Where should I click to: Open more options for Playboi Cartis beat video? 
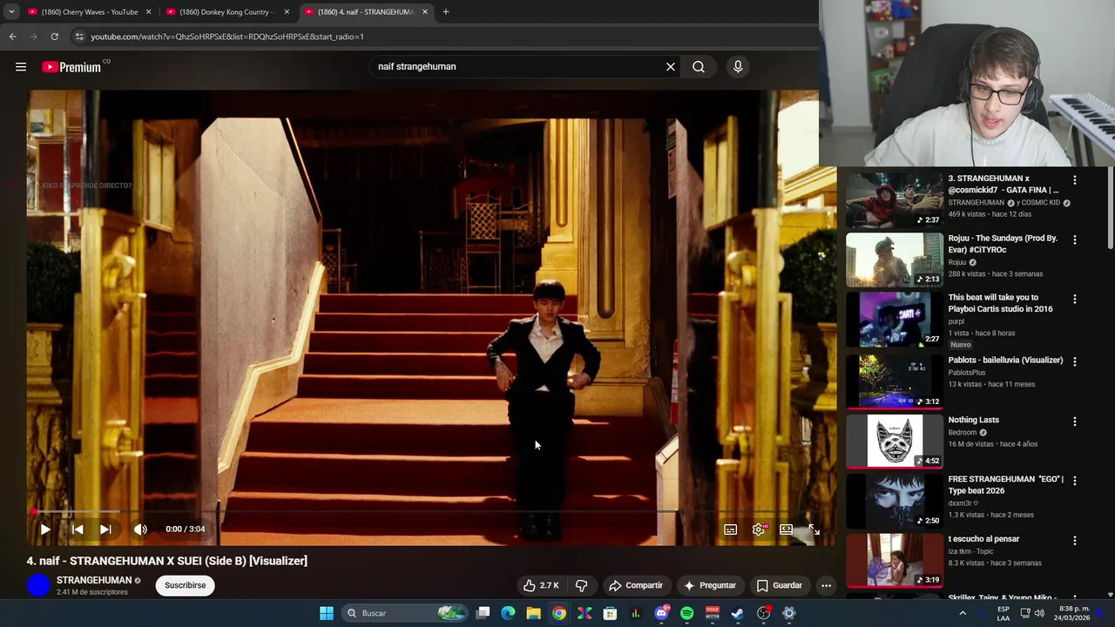1075,299
